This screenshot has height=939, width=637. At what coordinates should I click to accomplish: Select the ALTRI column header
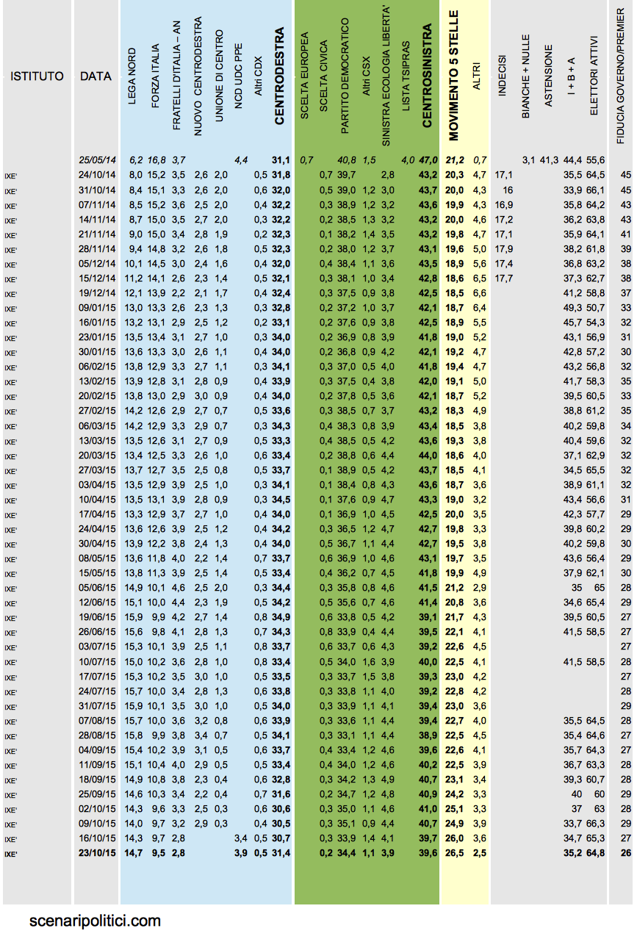[x=477, y=76]
